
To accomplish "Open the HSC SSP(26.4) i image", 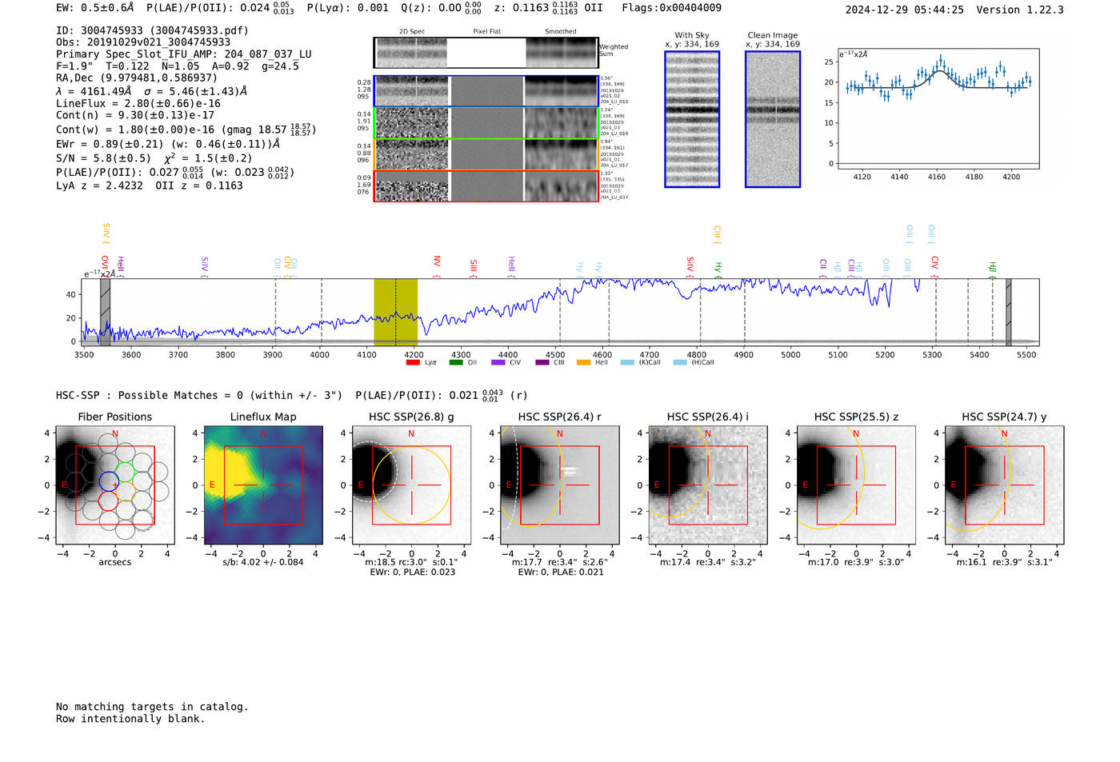I will (x=708, y=485).
